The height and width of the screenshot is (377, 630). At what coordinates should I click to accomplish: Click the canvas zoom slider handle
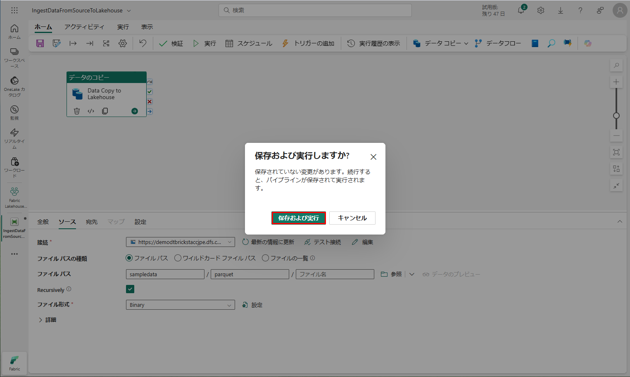click(x=616, y=116)
